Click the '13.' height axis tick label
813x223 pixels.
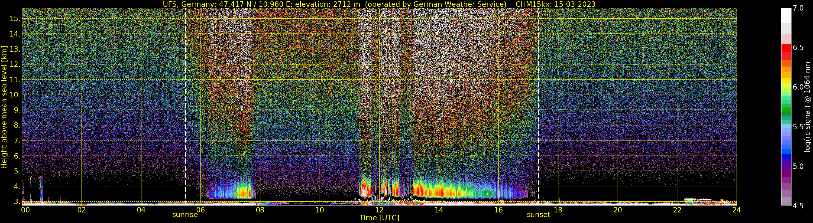[x=15, y=50]
